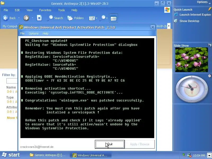Image resolution: width=212 pixels, height=159 pixels.
Task: Click the small clock icon above analog clock
Action: click(210, 76)
